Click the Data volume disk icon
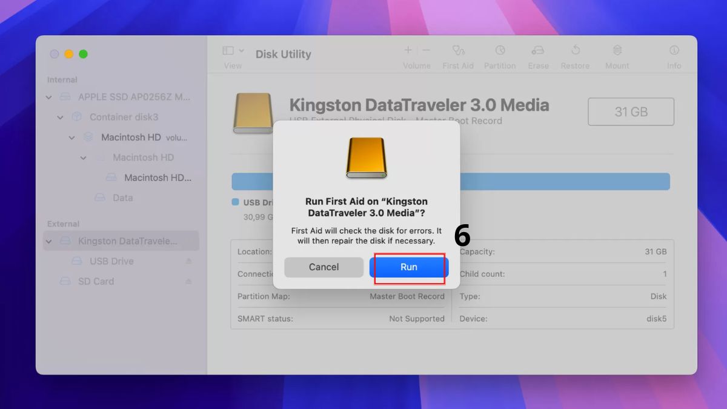Image resolution: width=727 pixels, height=409 pixels. 100,198
